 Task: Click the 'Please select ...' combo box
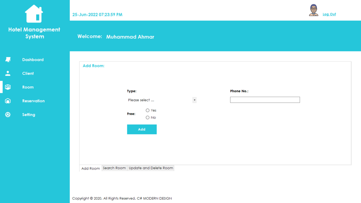coord(162,100)
